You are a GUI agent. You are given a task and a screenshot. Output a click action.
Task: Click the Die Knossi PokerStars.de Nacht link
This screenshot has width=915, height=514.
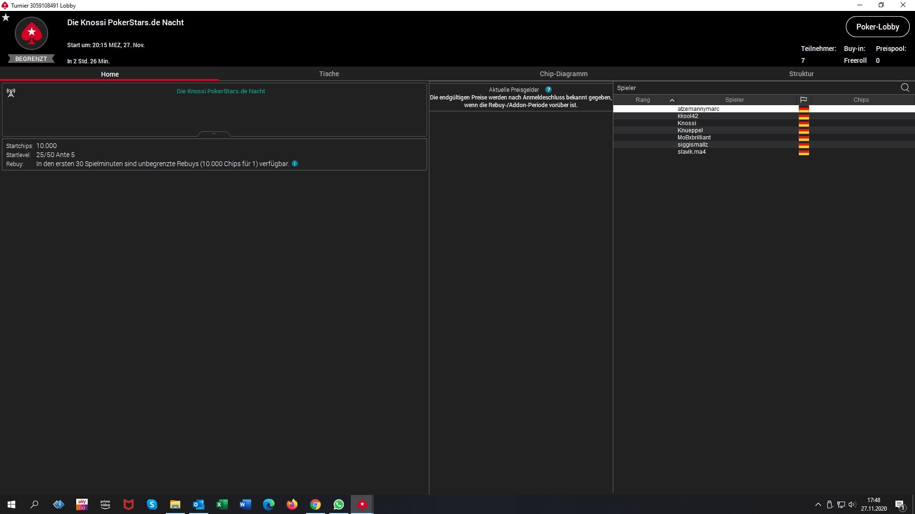coord(221,91)
